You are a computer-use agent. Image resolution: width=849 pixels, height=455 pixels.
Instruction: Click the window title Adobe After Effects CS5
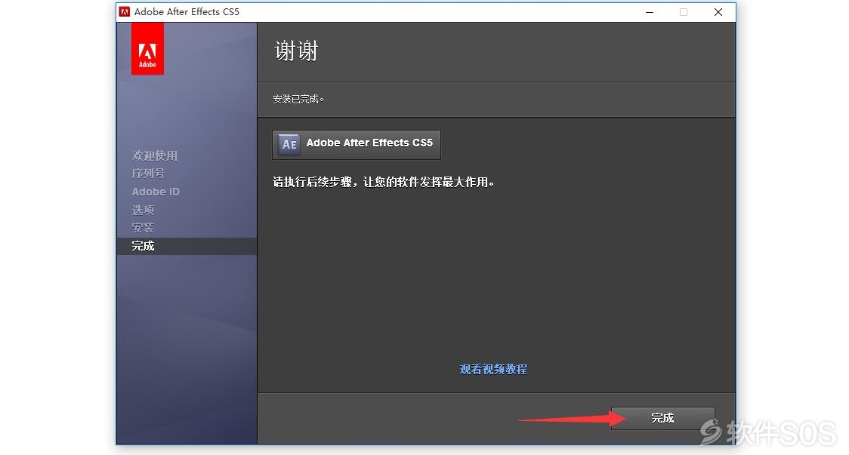click(x=187, y=12)
